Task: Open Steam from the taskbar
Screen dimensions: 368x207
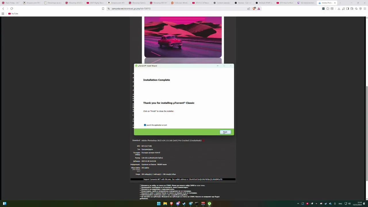Action: tap(184, 204)
